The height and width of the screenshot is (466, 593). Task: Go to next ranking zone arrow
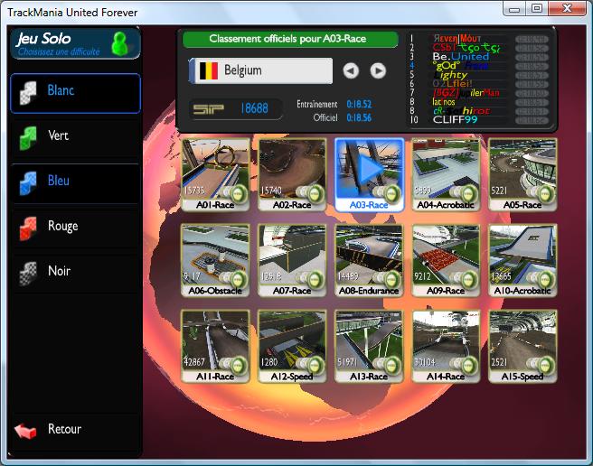(x=378, y=70)
